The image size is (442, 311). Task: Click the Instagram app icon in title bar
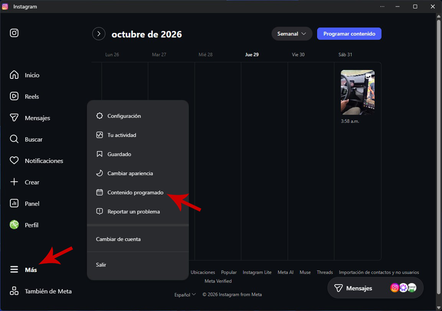(5, 7)
